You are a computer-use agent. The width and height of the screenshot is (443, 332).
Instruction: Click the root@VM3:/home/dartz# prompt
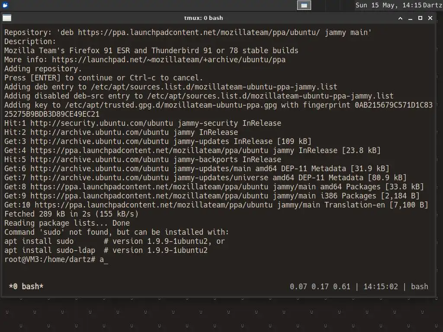click(x=50, y=259)
